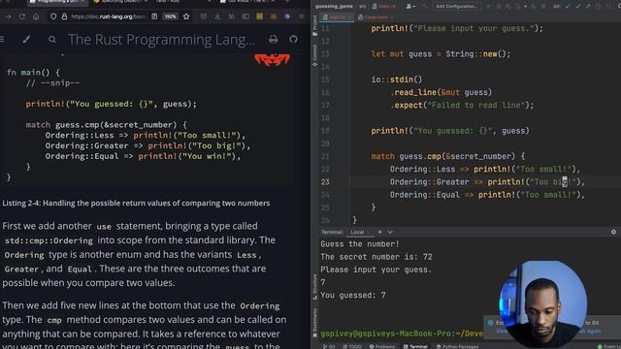Click "Ordering::Less" on editor line 22
Screen dimensions: 621x349
pos(423,169)
